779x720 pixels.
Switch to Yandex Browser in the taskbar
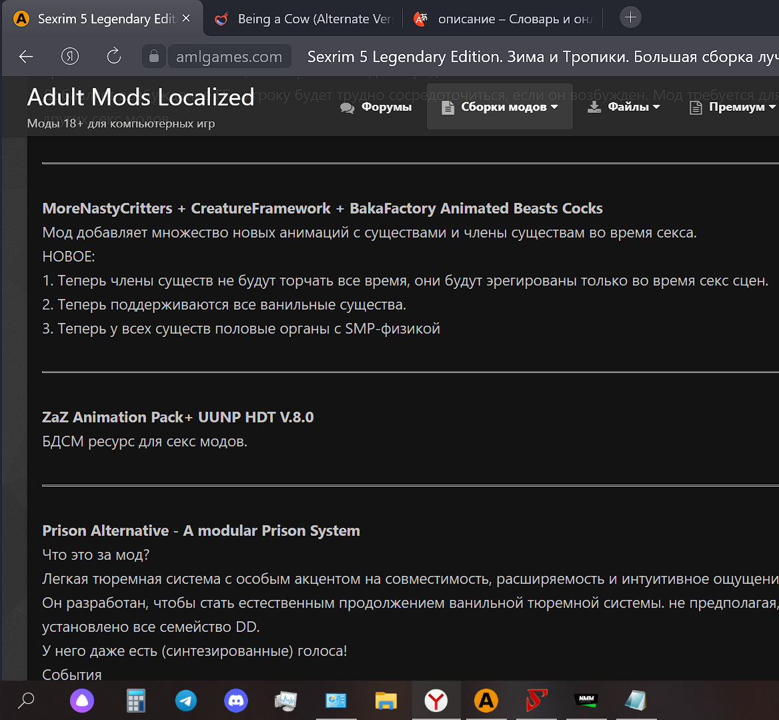coord(436,701)
